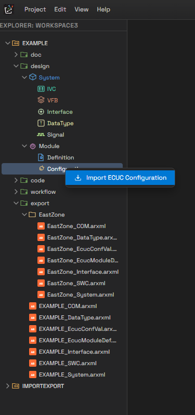Click the Definition document icon
This screenshot has height=415, width=195.
(x=41, y=157)
